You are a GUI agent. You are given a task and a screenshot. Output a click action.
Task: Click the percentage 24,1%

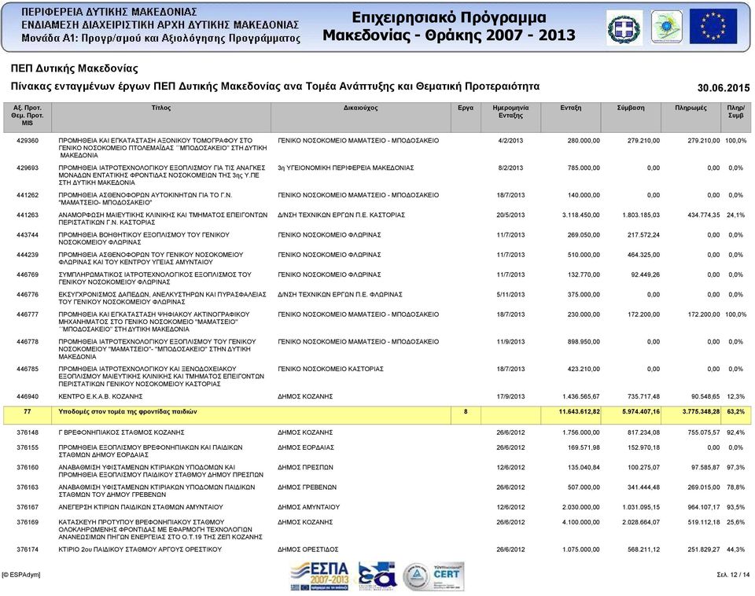tap(736, 215)
